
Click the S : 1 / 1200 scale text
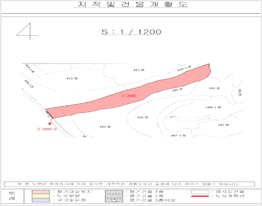coord(131,32)
